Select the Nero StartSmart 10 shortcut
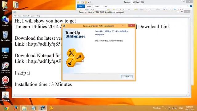 pyautogui.click(x=5, y=82)
